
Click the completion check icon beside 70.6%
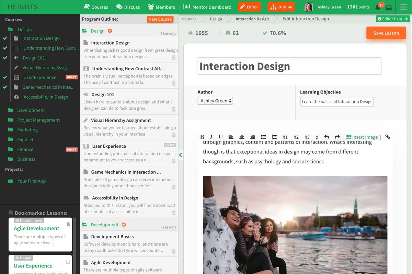[x=265, y=33]
